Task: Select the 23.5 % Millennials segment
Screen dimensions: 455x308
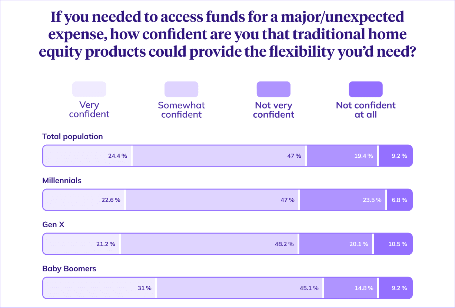Action: (343, 200)
